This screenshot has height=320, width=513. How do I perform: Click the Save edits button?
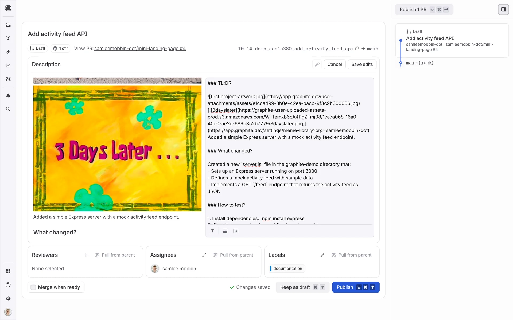point(362,64)
